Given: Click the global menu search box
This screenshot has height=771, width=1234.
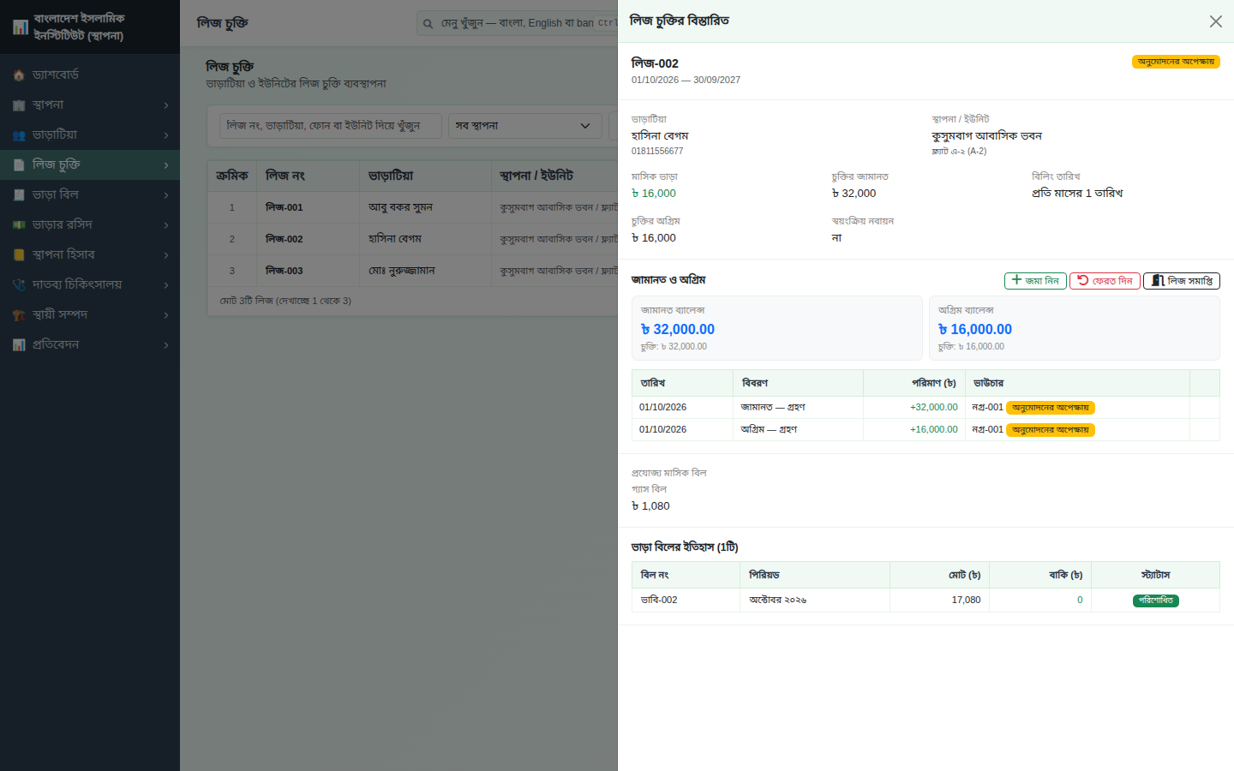Looking at the screenshot, I should click(x=516, y=23).
